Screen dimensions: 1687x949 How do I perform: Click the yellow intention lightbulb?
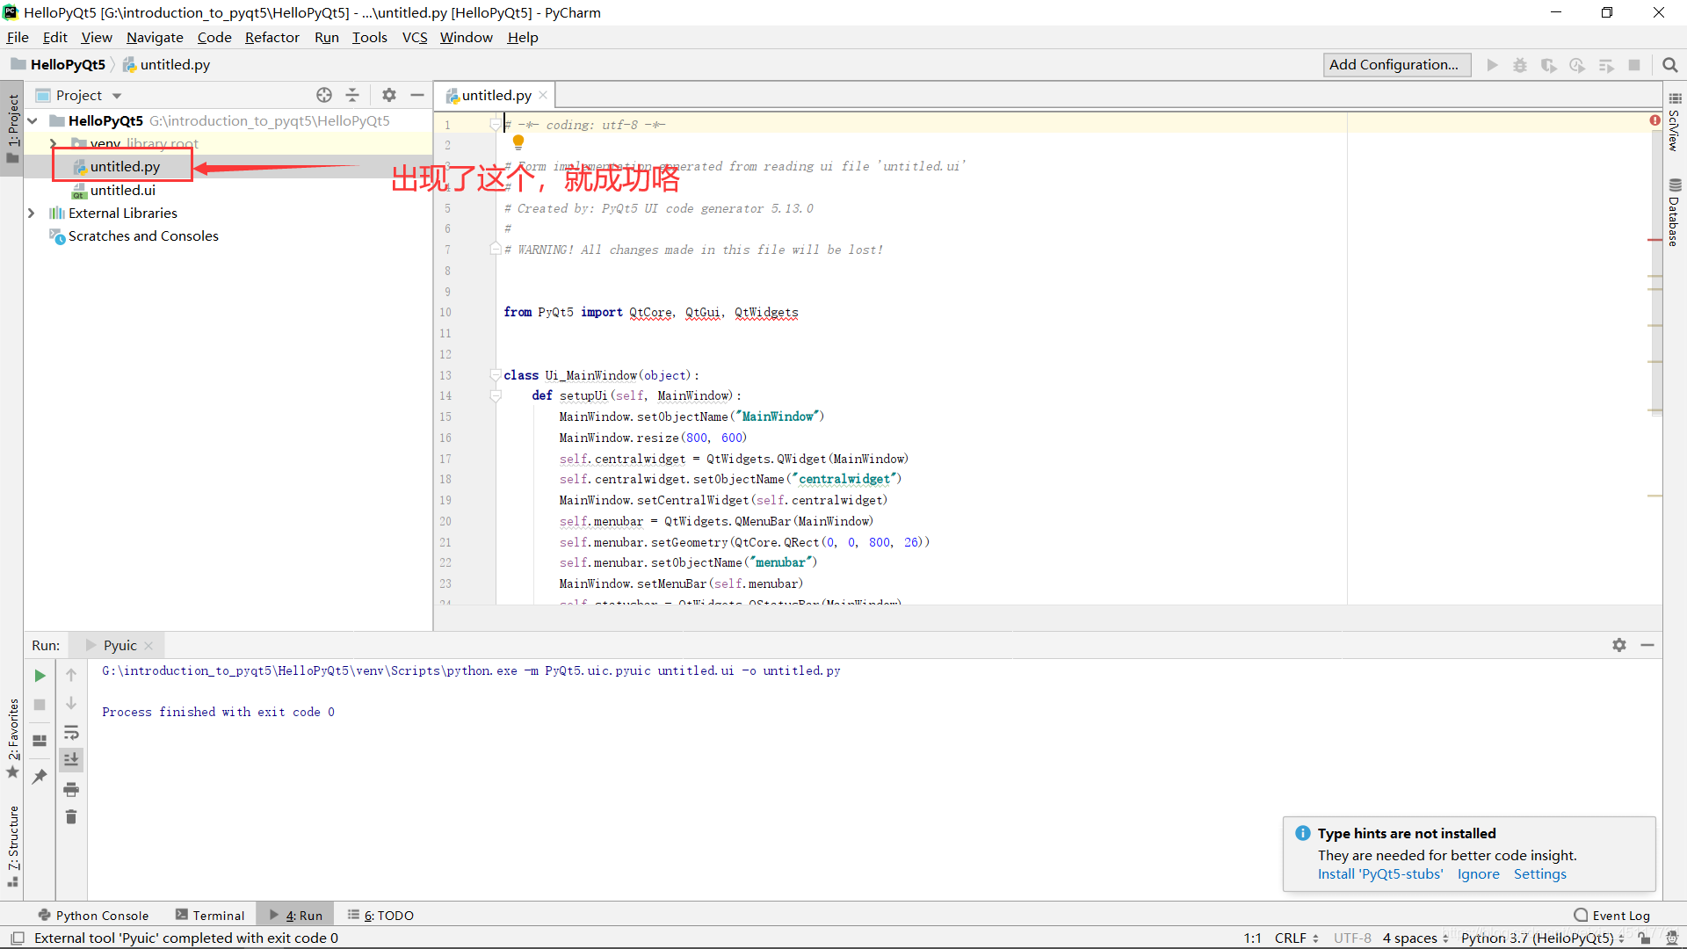[x=518, y=141]
